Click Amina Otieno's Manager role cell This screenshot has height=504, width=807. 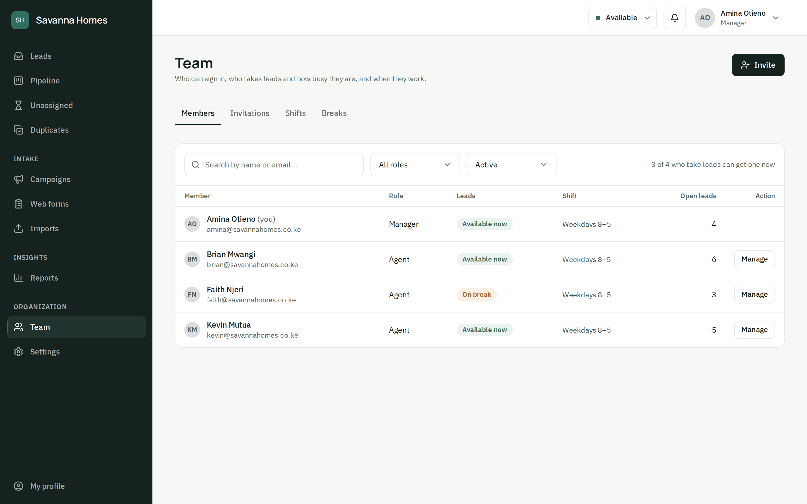(x=403, y=224)
